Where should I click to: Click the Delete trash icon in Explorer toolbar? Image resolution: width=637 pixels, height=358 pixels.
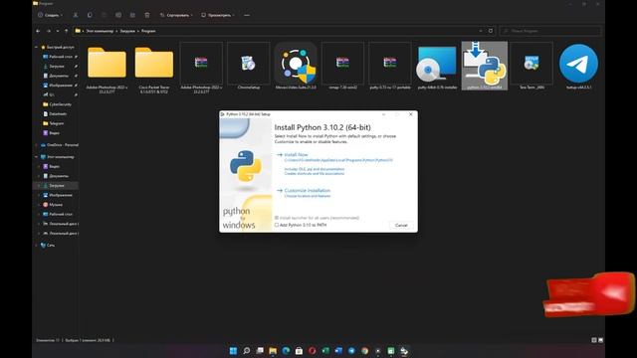pos(147,15)
